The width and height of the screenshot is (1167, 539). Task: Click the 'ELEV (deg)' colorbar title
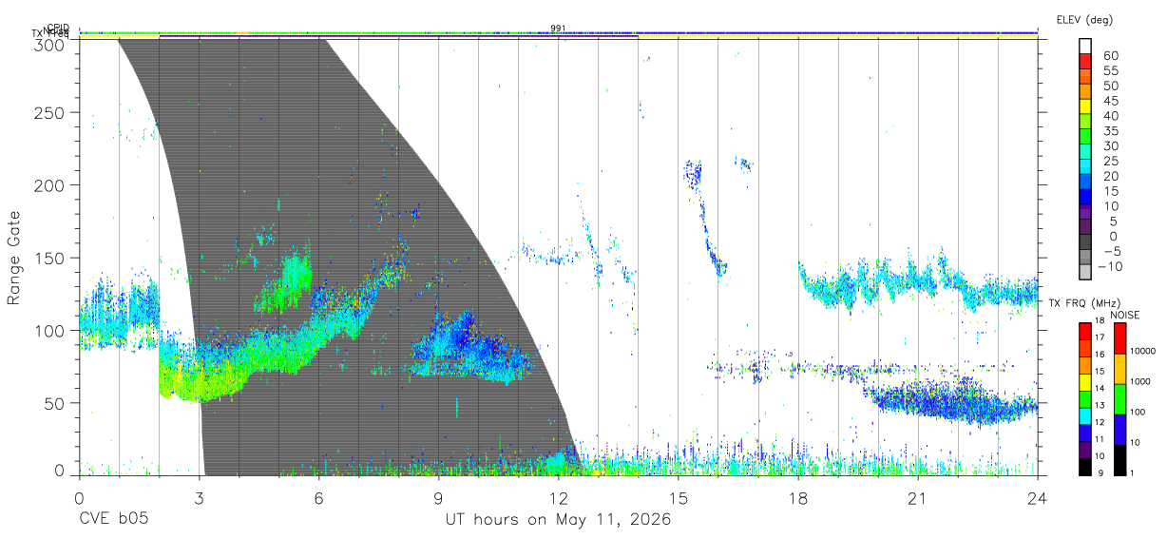pyautogui.click(x=1083, y=20)
